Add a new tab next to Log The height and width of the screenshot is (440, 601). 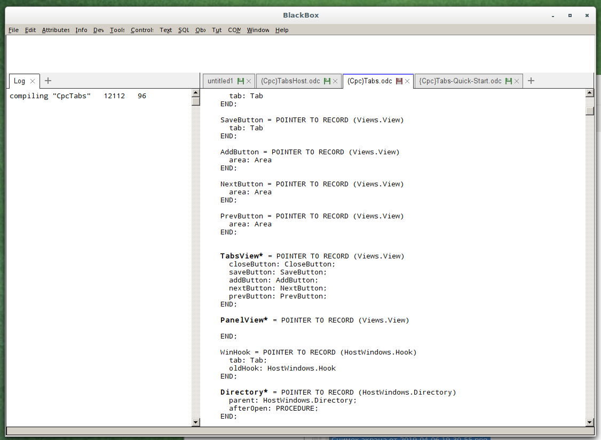(x=48, y=81)
